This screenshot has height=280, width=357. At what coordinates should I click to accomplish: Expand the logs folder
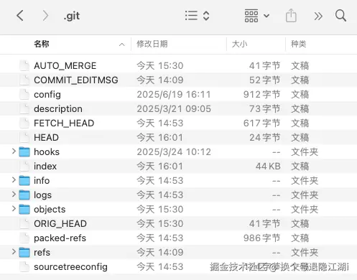click(14, 195)
